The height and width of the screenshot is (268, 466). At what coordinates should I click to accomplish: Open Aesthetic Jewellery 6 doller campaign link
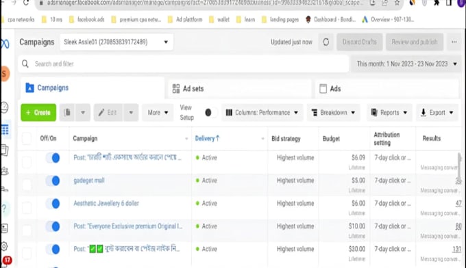pyautogui.click(x=106, y=203)
